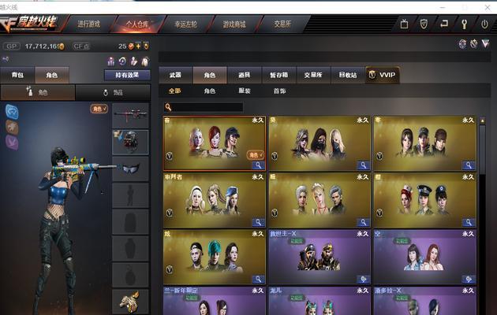Open the 个人仓库 tab
The width and height of the screenshot is (497, 315).
point(137,24)
